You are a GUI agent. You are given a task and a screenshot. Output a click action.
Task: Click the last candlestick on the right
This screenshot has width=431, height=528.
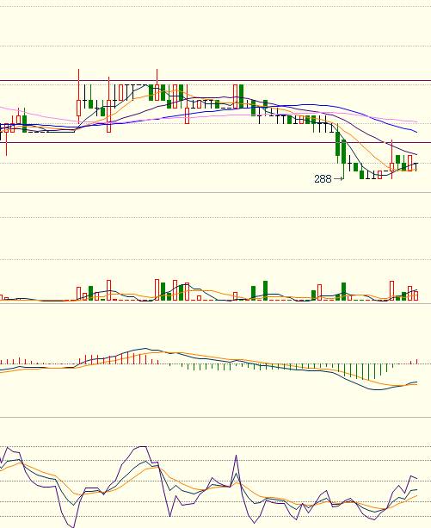tap(416, 167)
